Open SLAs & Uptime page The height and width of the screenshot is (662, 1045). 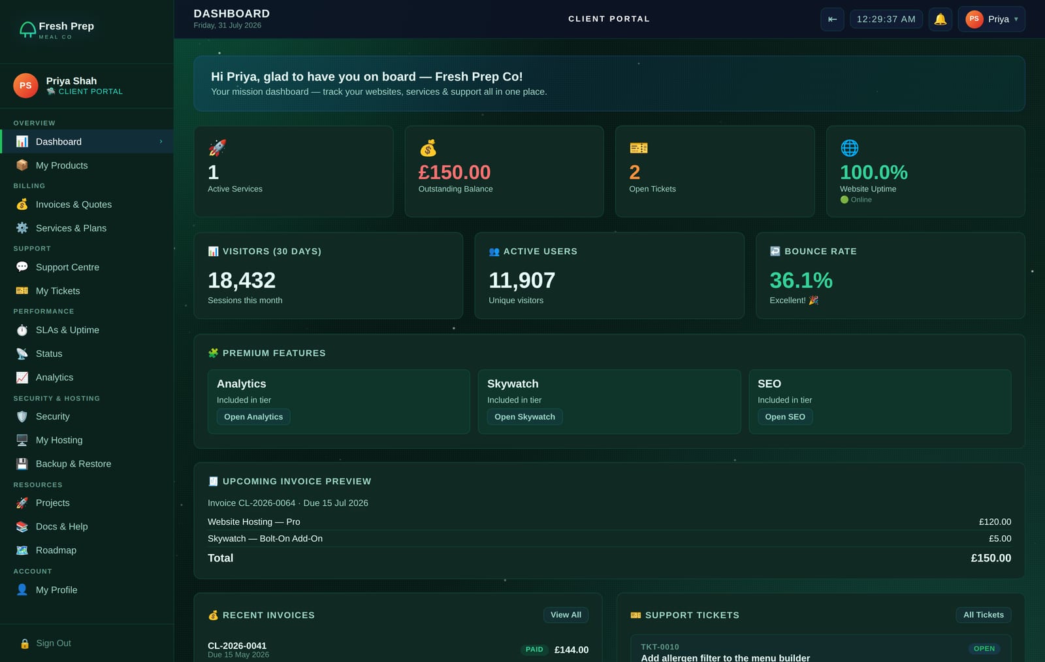click(87, 330)
